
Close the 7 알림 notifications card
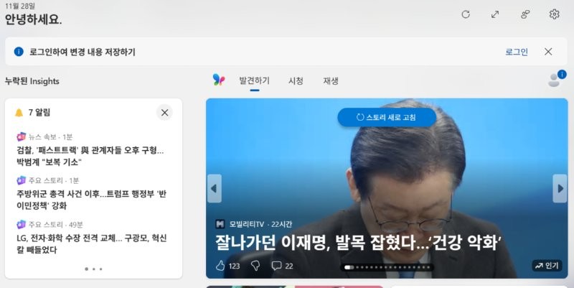click(x=164, y=112)
